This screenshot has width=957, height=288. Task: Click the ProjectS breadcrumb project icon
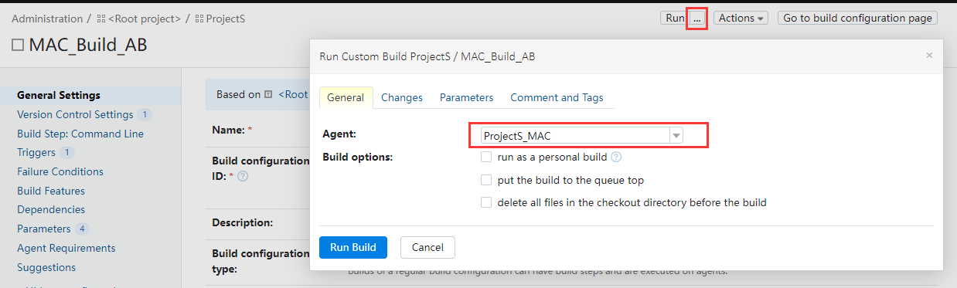199,19
